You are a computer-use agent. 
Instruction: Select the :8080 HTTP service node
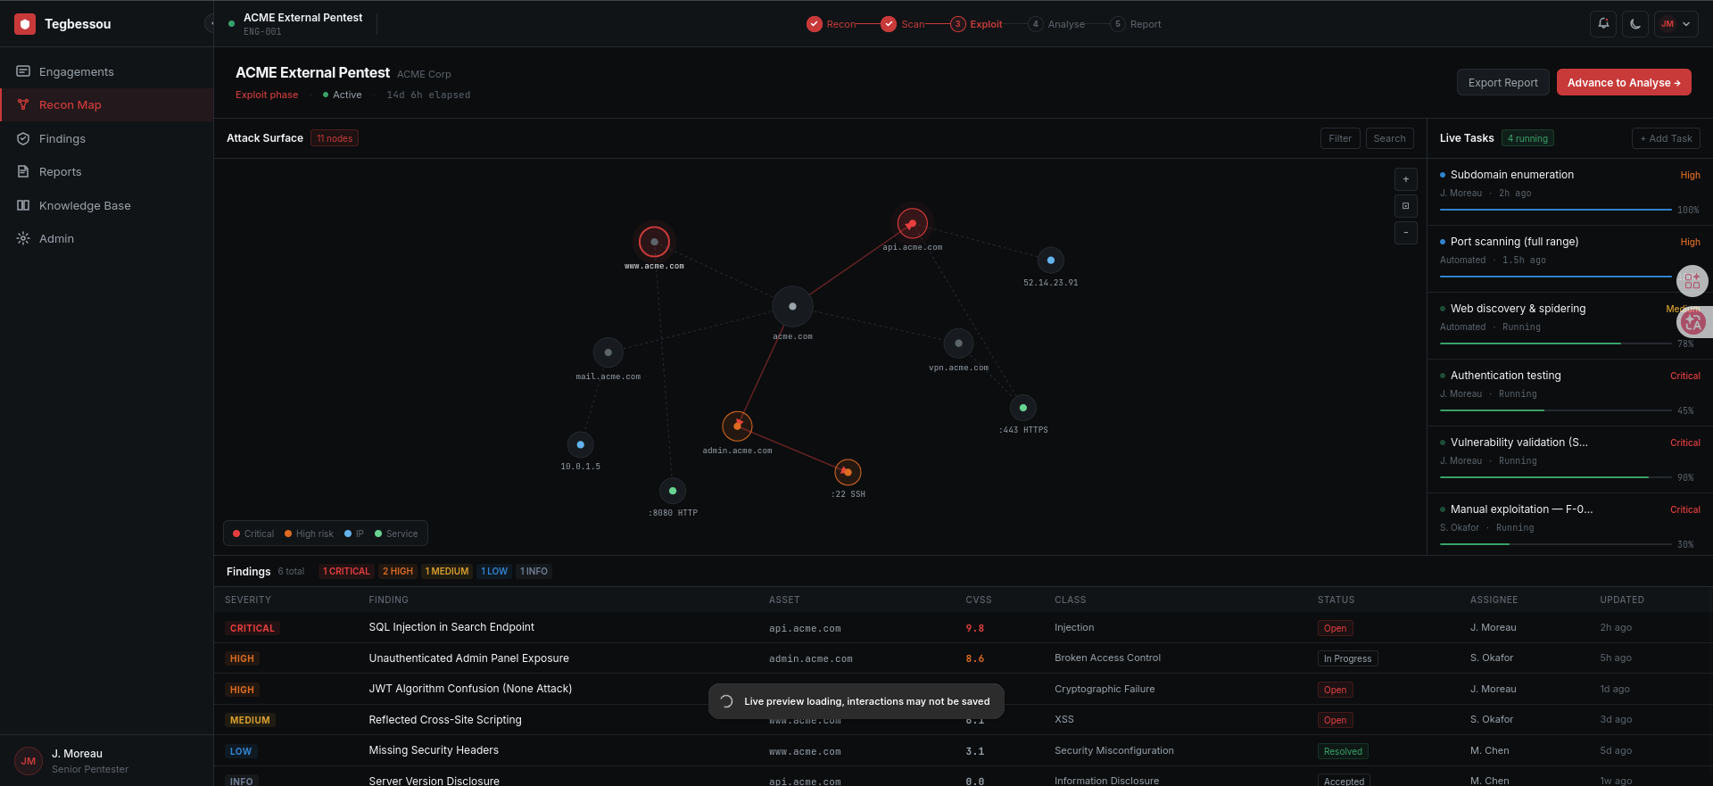(673, 491)
